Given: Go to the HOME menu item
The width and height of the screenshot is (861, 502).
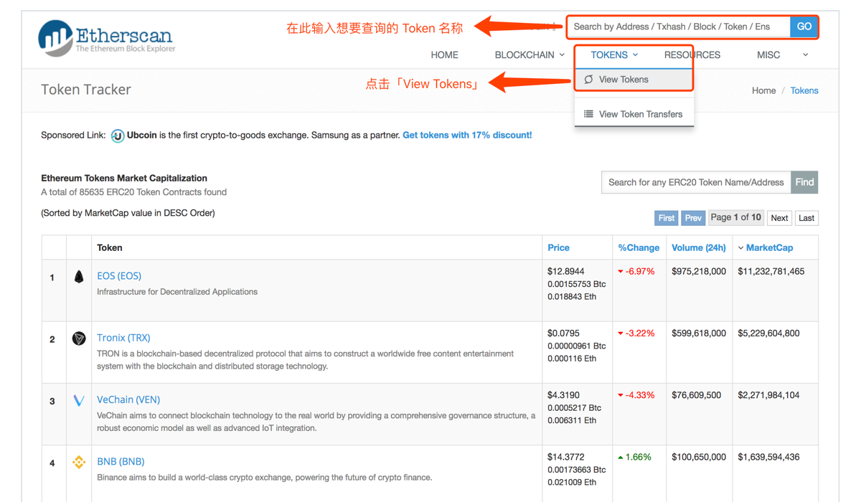Looking at the screenshot, I should [444, 55].
